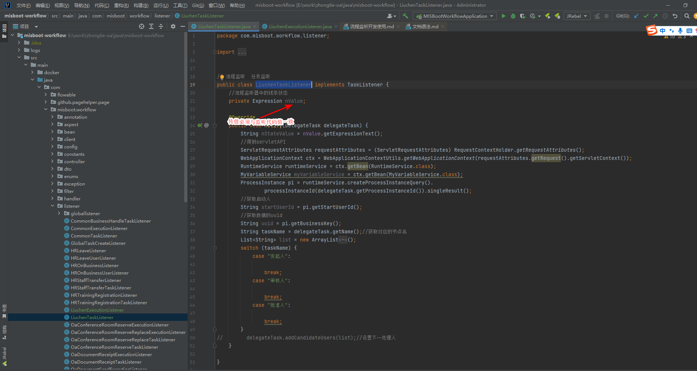697x371 pixels.
Task: Click the project tree vertical scrollbar
Action: pos(185,117)
